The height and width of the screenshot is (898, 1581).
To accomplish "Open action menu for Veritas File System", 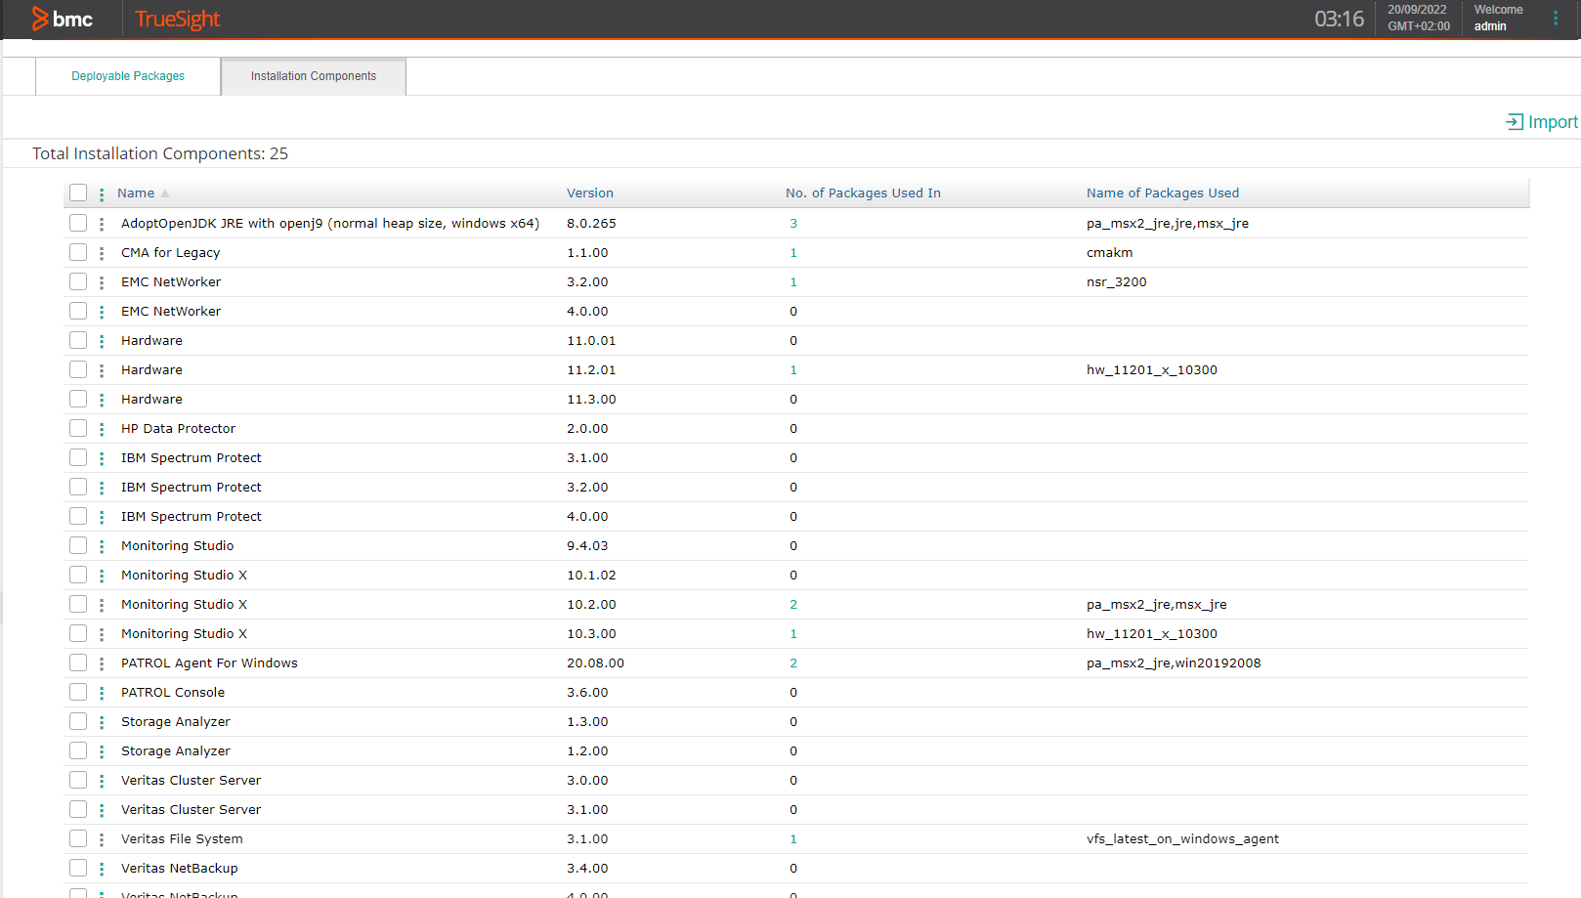I will pyautogui.click(x=102, y=839).
